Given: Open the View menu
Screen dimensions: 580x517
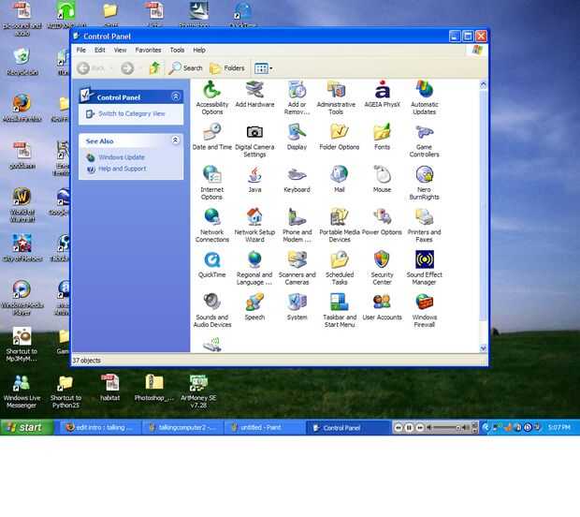Looking at the screenshot, I should coord(120,50).
